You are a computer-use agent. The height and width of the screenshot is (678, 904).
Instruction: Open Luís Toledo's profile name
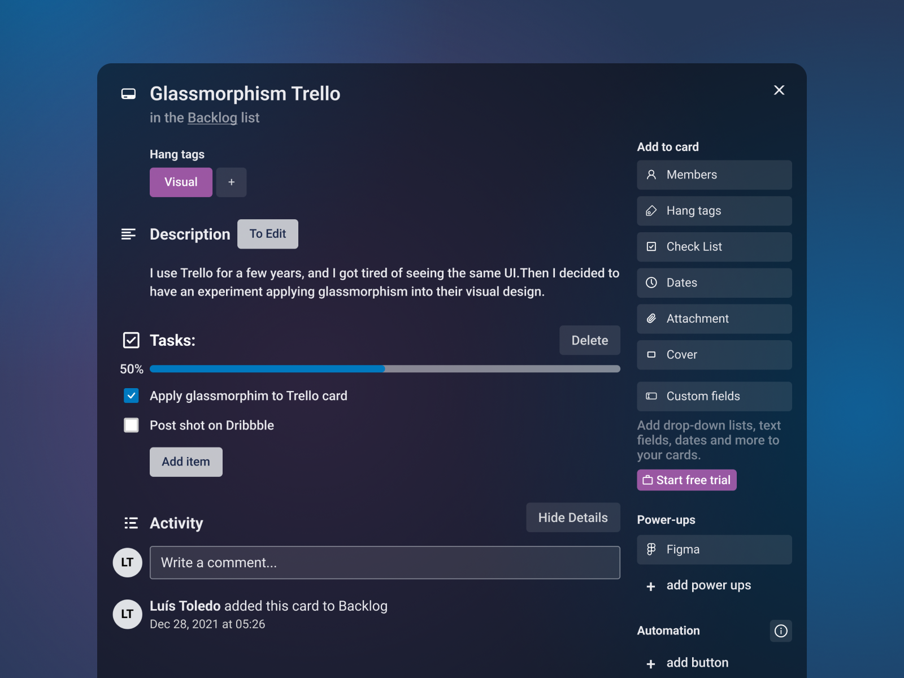[185, 606]
